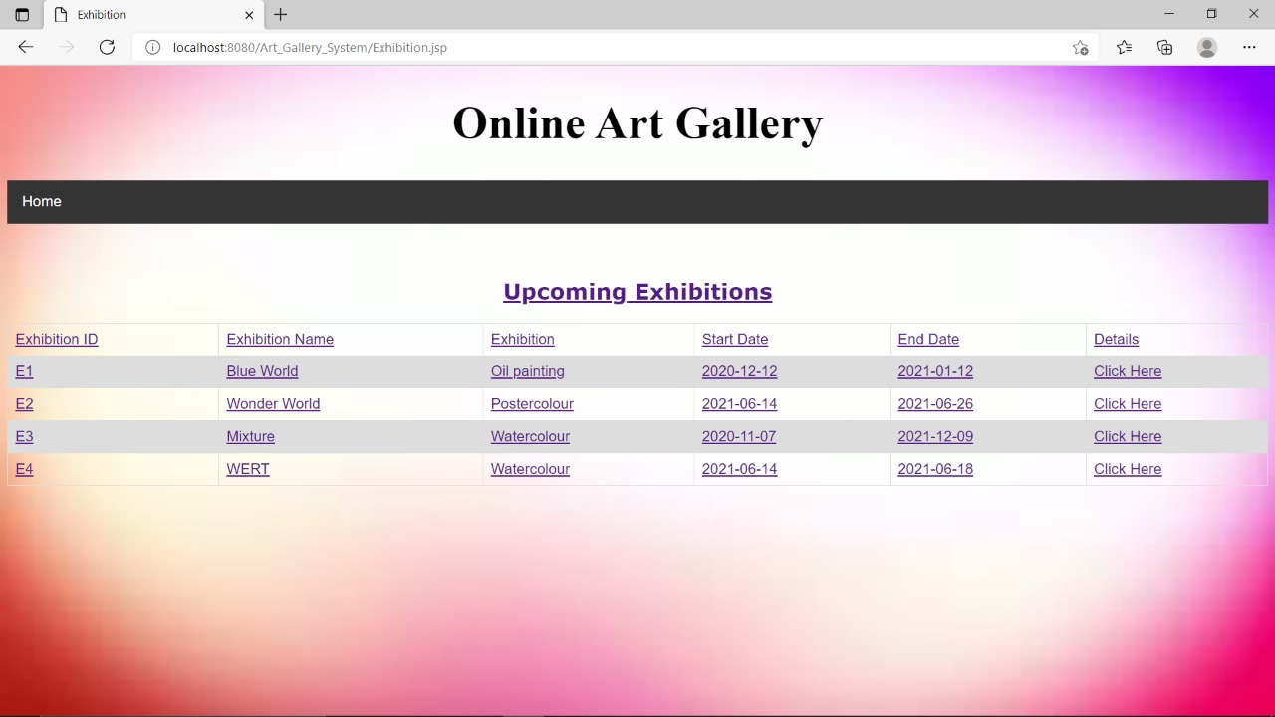
Task: Open the Favorites list icon
Action: coord(1124,47)
